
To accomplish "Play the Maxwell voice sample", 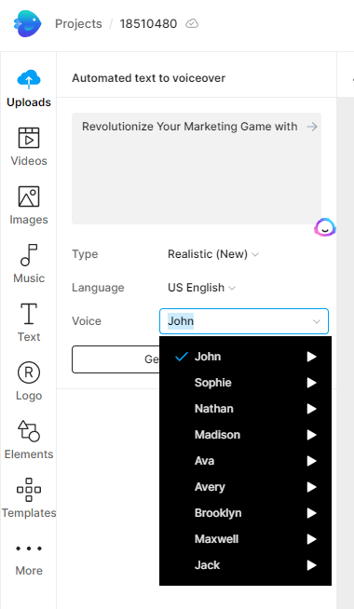I will [x=312, y=539].
